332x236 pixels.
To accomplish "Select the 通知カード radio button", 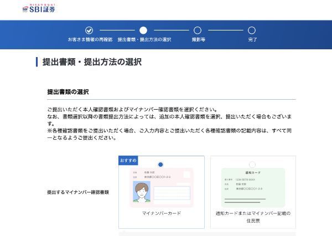I will tap(252, 165).
